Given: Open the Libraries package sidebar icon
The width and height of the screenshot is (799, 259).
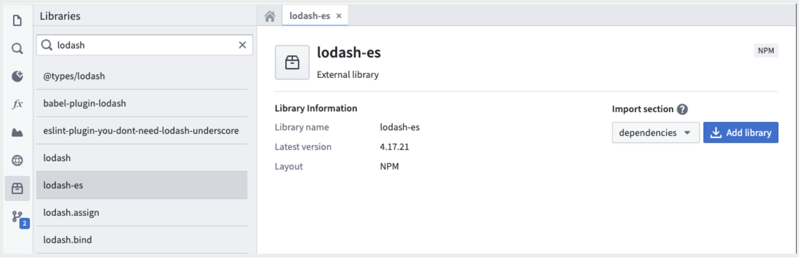Looking at the screenshot, I should (x=17, y=188).
